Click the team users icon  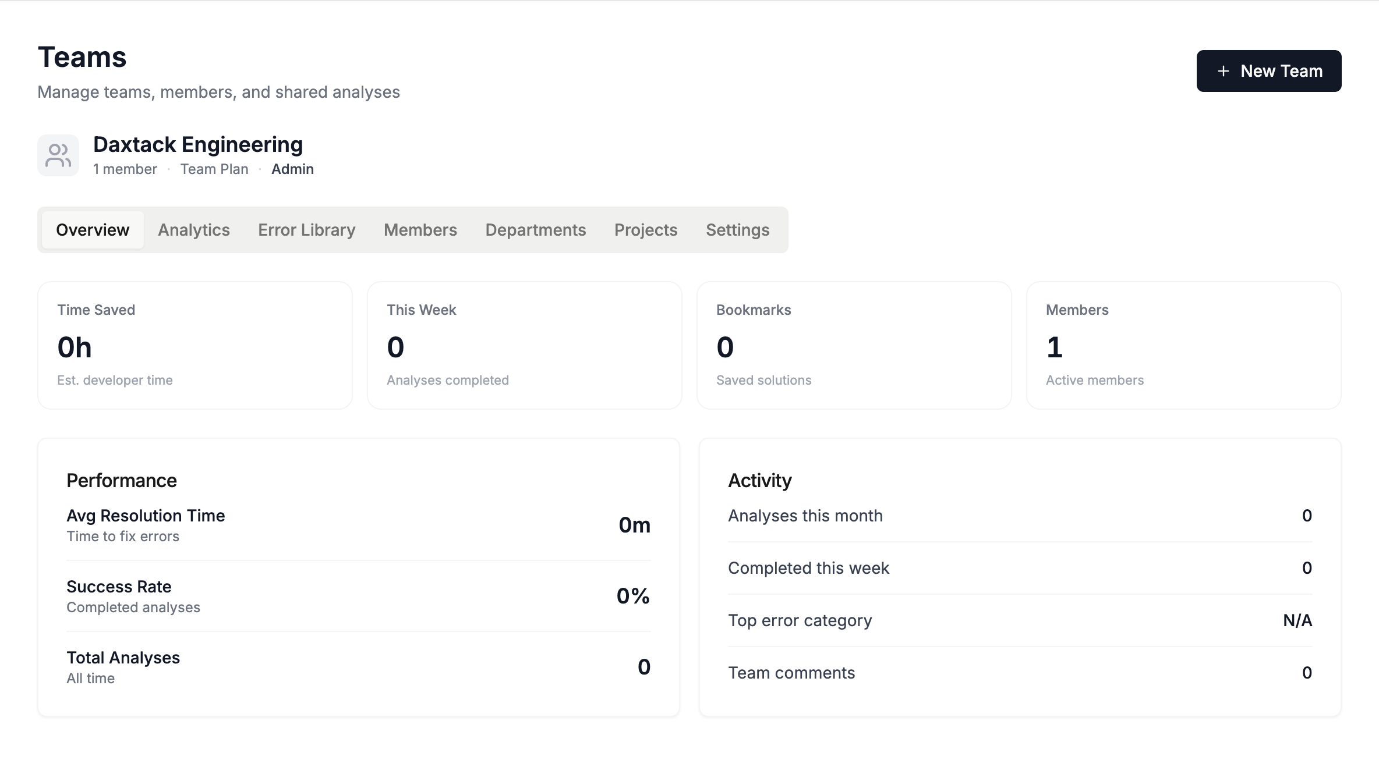point(58,155)
